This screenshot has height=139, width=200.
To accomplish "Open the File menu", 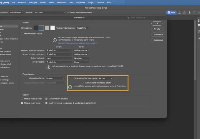I will coord(13,3).
